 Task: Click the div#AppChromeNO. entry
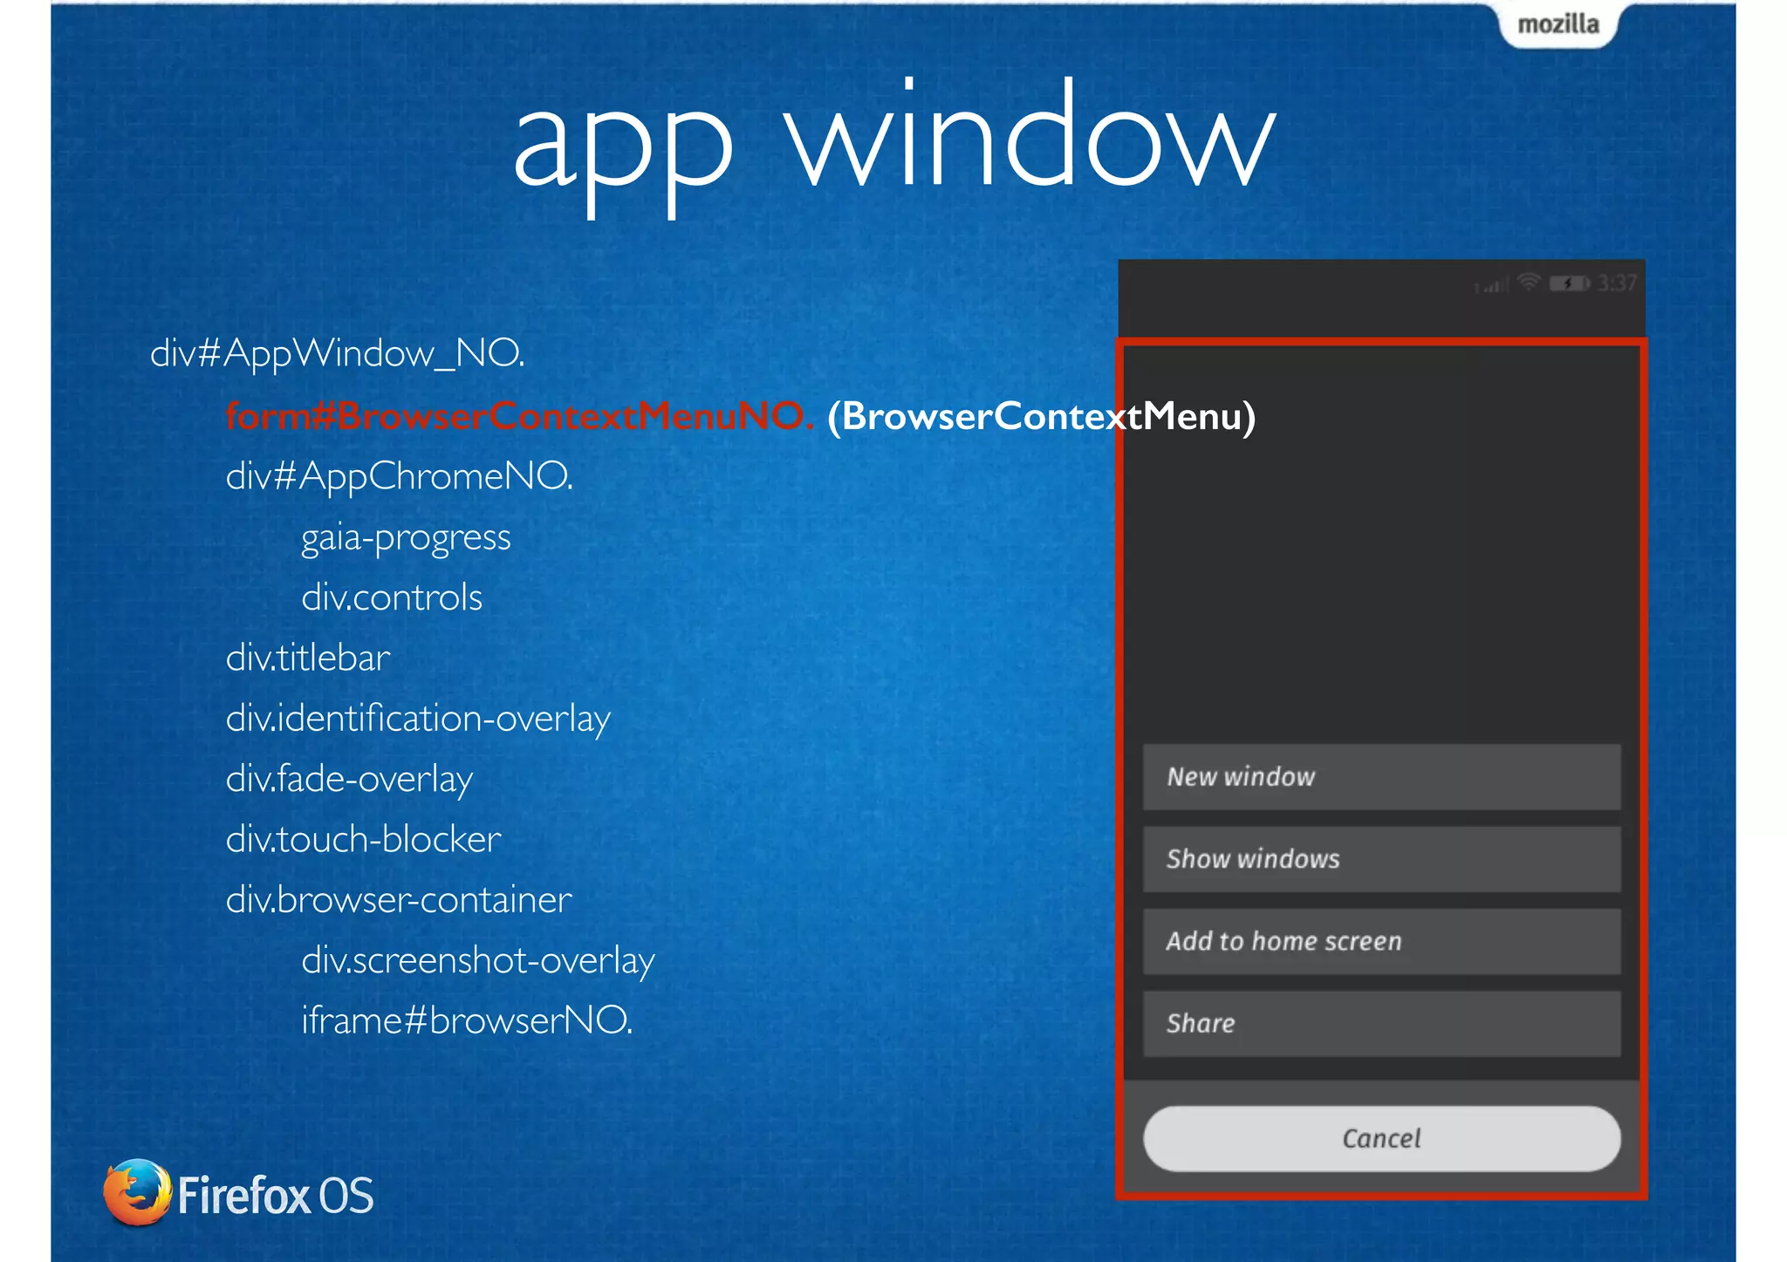[399, 476]
